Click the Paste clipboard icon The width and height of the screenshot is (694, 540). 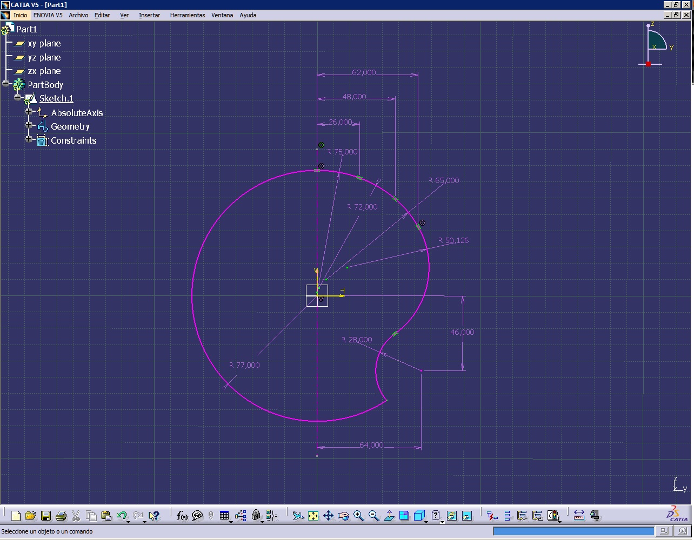[x=106, y=516]
